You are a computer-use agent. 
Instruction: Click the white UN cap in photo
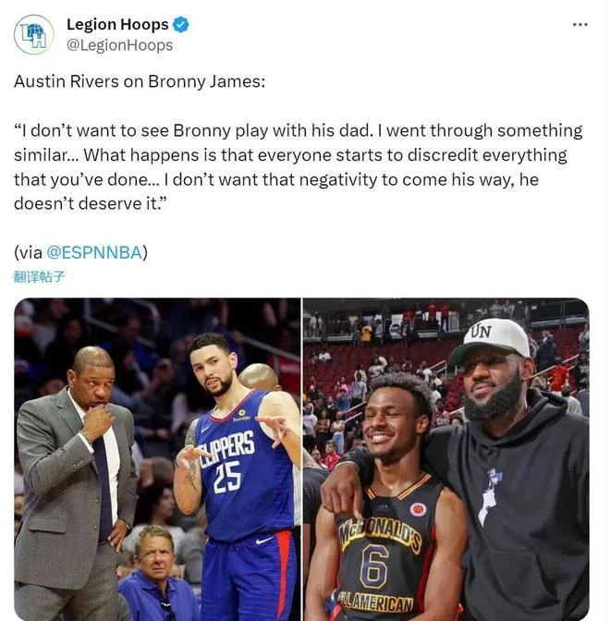[491, 340]
